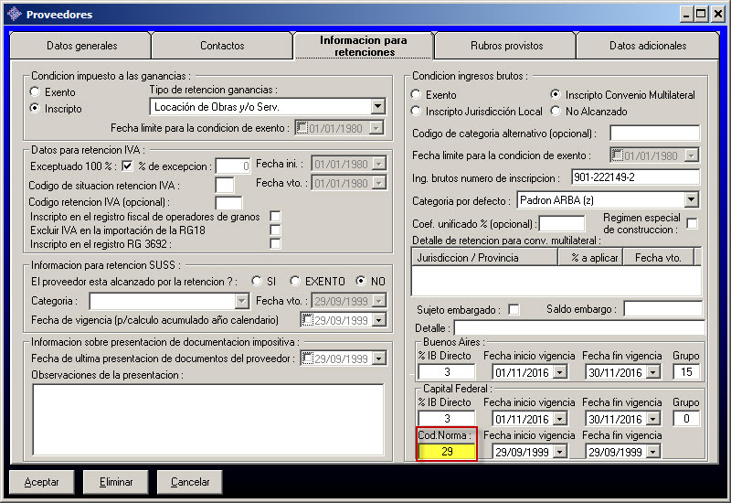Open Buenos Aires fecha inicio vigencia picker
731x503 pixels.
(559, 372)
